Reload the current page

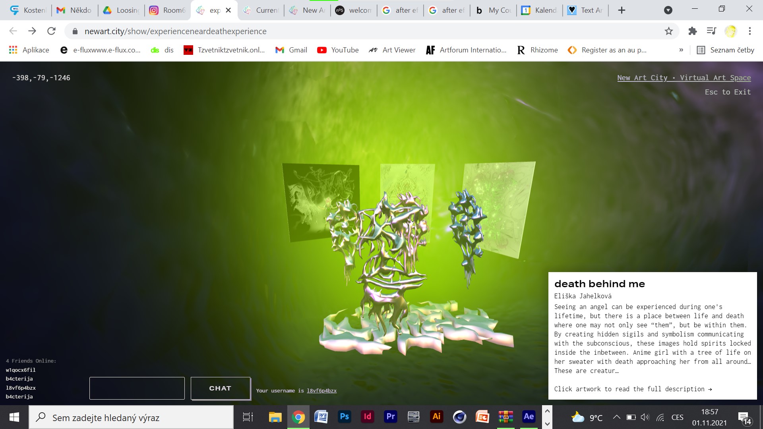coord(51,31)
